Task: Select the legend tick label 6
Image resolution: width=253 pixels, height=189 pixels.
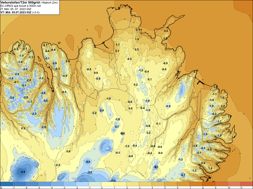Action: pyautogui.click(x=178, y=187)
